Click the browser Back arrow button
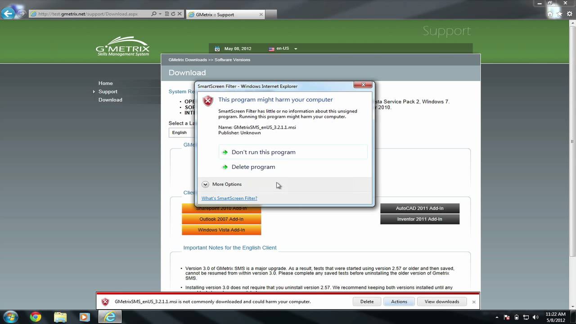The width and height of the screenshot is (576, 324). click(x=8, y=13)
